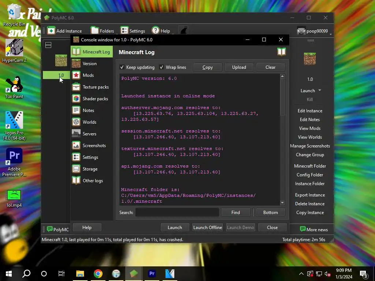Open HyperCam 2 desktop shortcut
375x281 pixels.
tap(14, 51)
